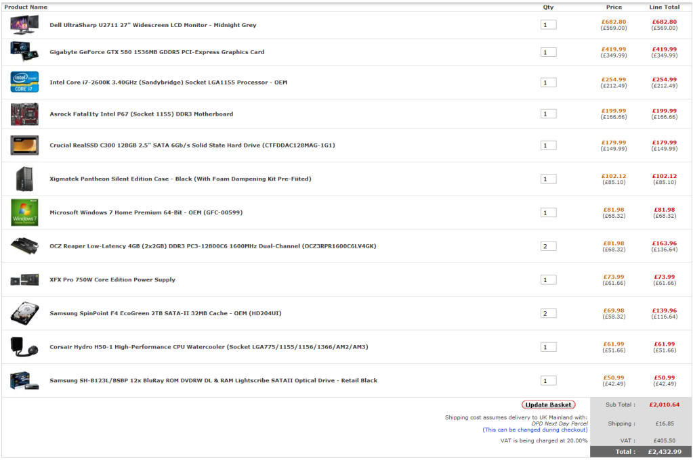
Task: Click the Gigabyte GTX 580 graphics card image
Action: (24, 51)
